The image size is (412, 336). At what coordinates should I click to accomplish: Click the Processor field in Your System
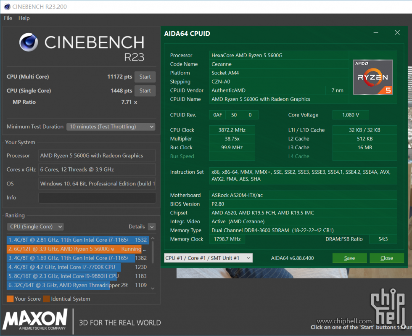coord(97,156)
